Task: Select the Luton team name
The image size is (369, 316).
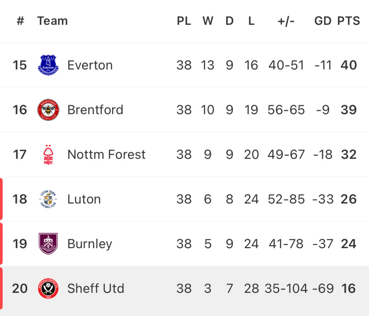Action: pyautogui.click(x=84, y=199)
